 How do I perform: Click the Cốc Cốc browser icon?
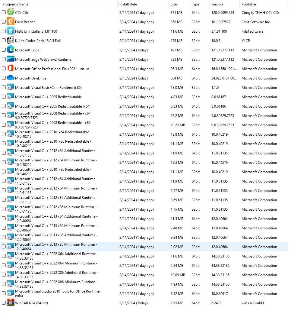point(10,13)
